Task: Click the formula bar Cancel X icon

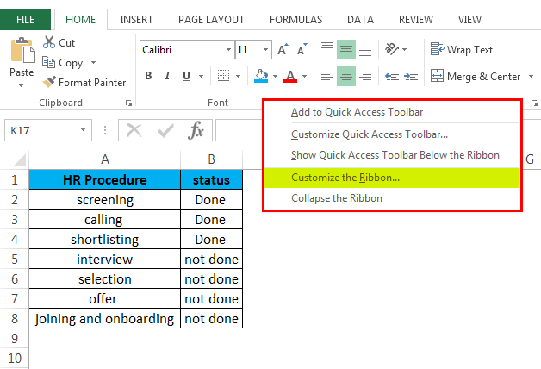Action: pos(134,130)
